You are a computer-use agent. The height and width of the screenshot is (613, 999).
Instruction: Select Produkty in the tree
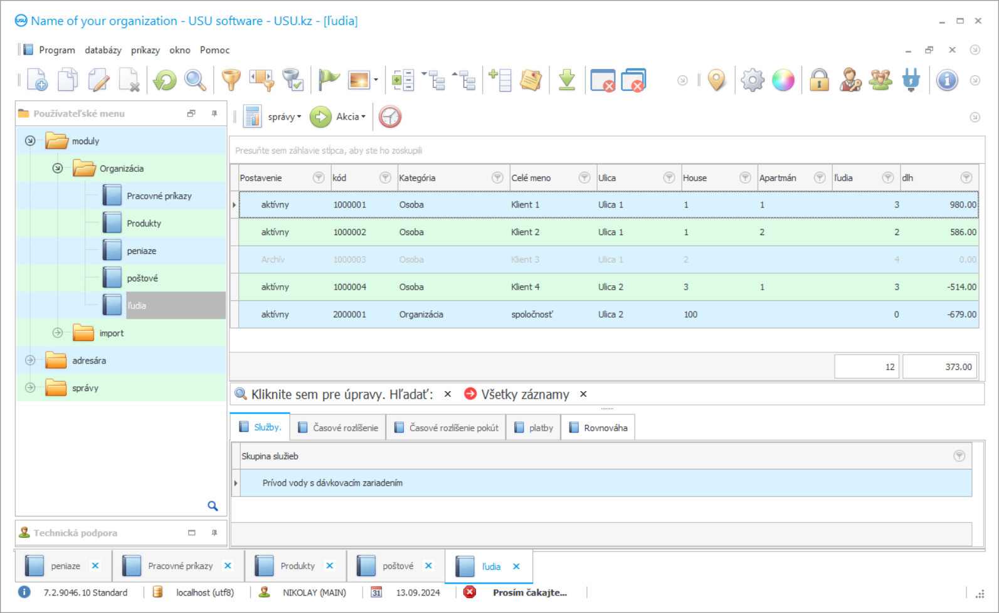tap(144, 224)
